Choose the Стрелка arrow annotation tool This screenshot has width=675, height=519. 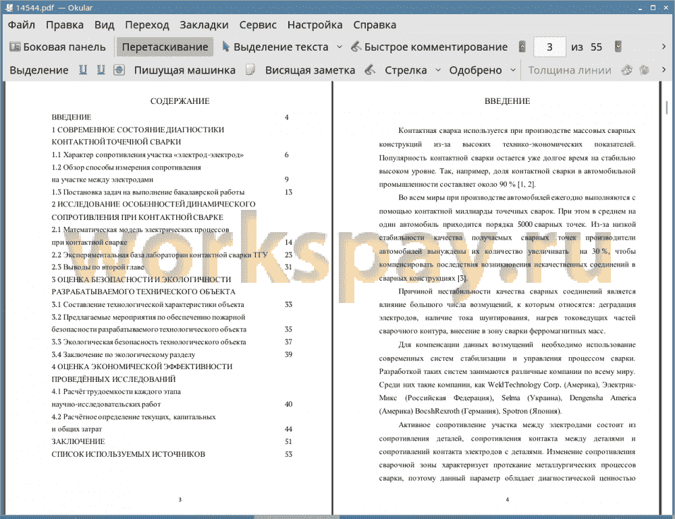(x=406, y=70)
